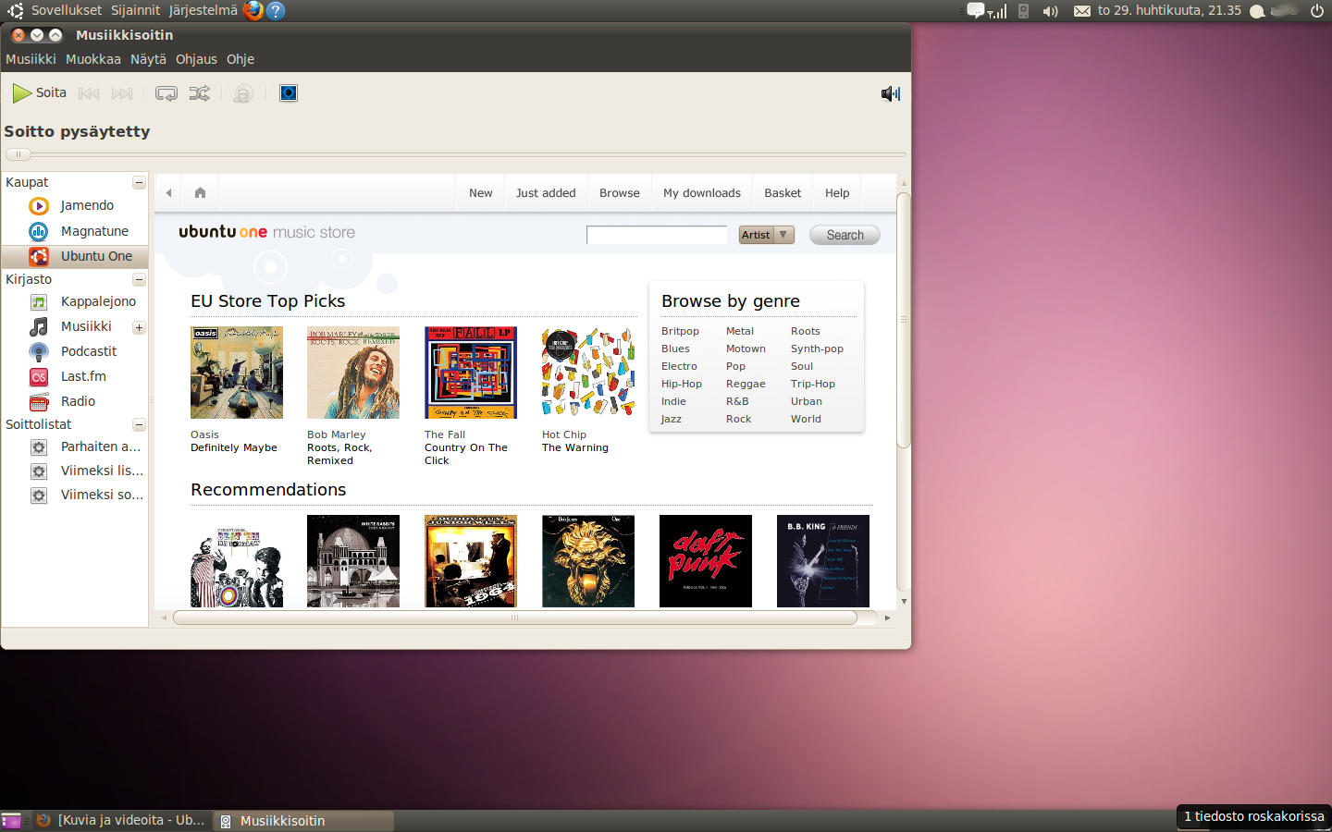
Task: Open the Musiikki library icon
Action: point(39,326)
